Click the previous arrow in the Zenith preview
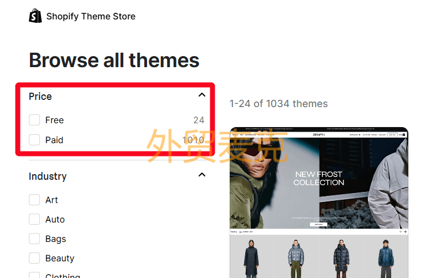The height and width of the screenshot is (278, 425). [x=401, y=231]
